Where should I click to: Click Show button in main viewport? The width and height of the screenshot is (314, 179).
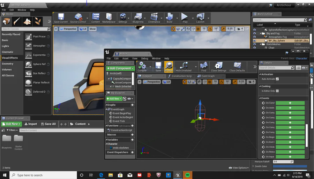pos(92,29)
